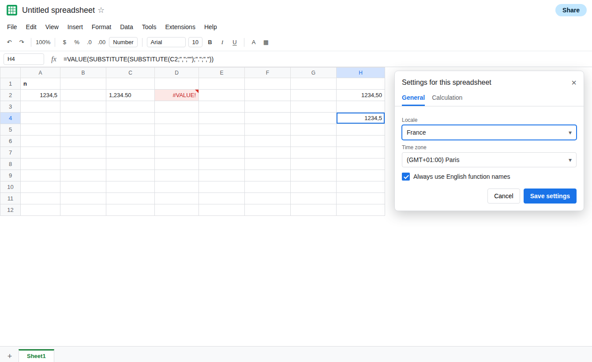
Task: Close the spreadsheet settings panel
Action: (x=574, y=83)
